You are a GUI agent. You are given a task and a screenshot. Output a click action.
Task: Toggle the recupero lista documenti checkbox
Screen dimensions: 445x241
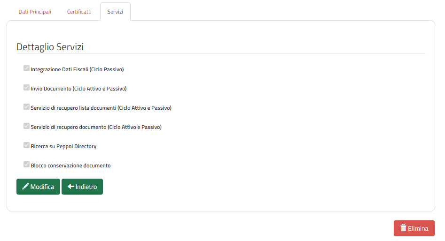coord(26,107)
